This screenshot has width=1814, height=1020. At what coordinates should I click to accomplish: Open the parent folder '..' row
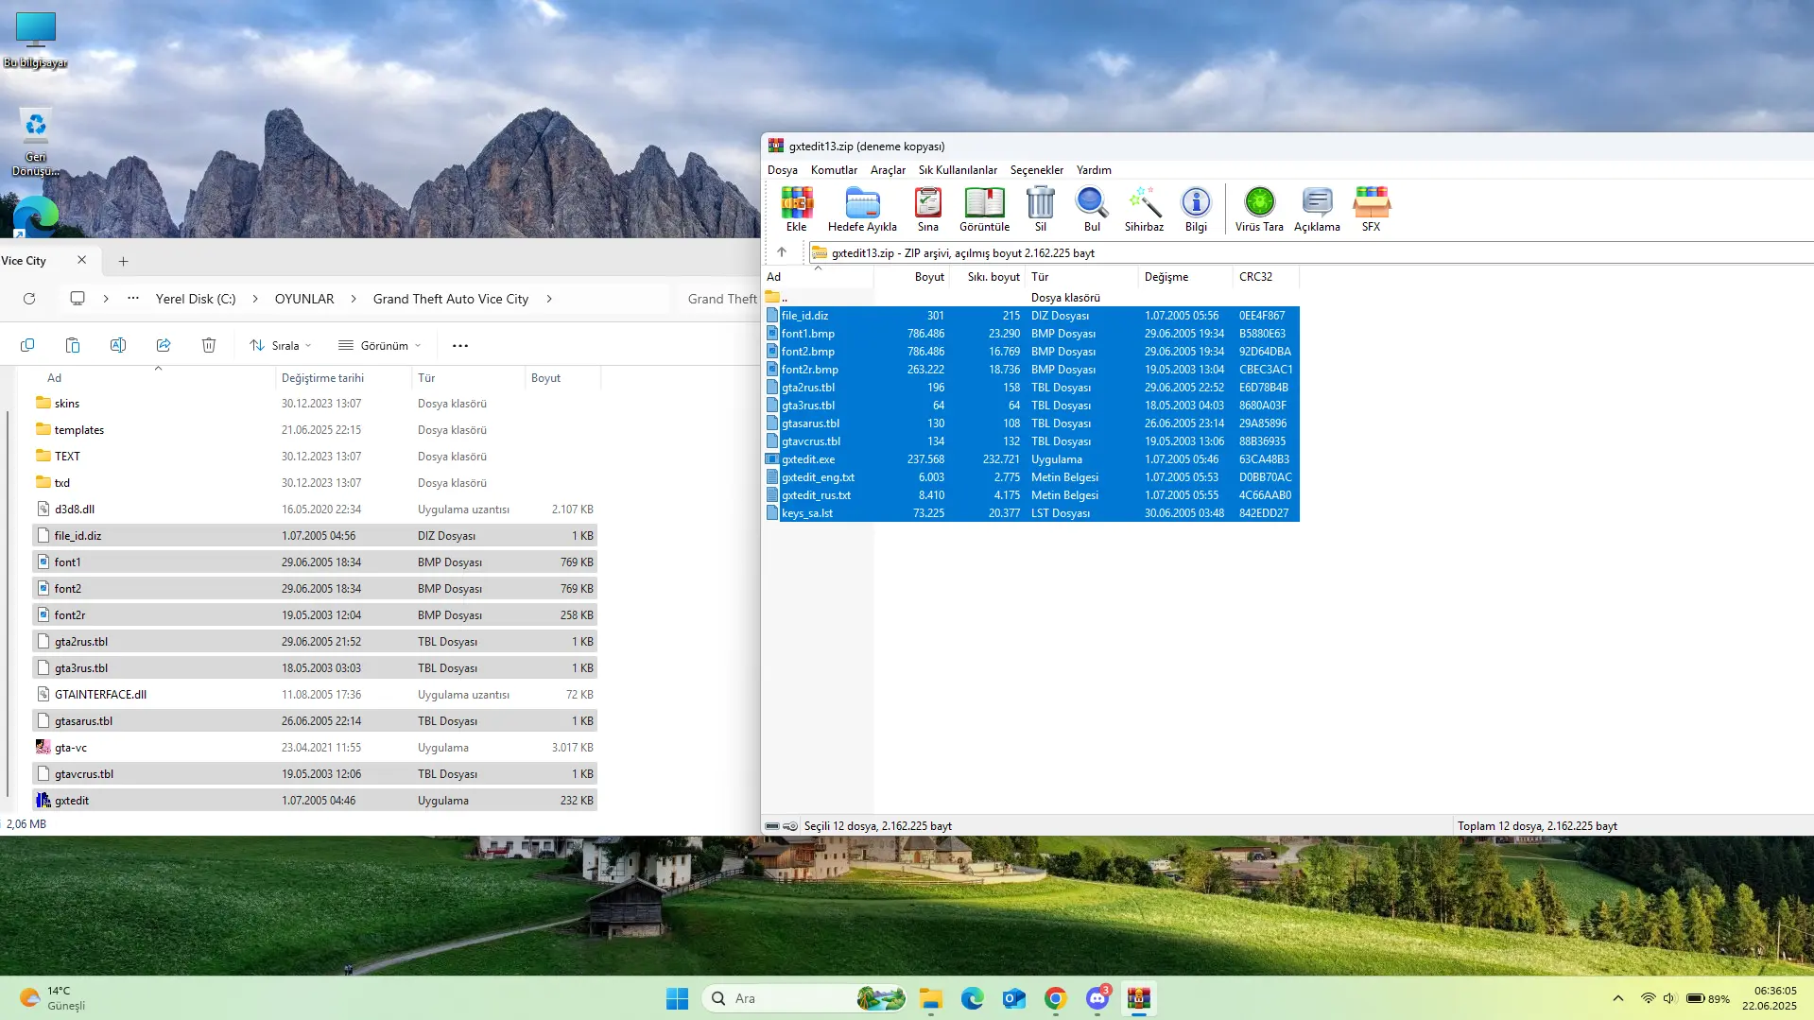pos(1032,298)
